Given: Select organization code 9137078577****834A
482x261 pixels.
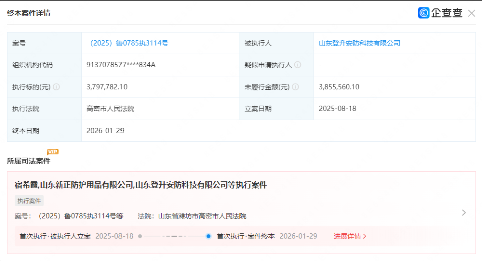Looking at the screenshot, I should [x=121, y=65].
